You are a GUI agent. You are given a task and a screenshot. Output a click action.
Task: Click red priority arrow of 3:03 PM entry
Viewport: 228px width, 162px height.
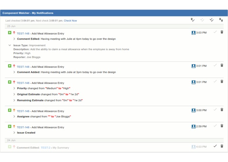click(14, 32)
